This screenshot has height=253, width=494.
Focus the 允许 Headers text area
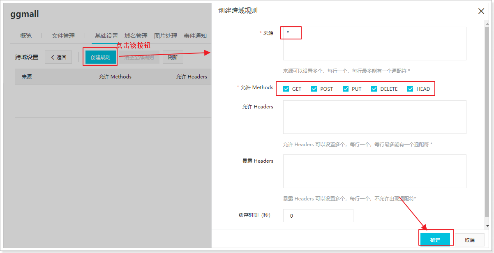click(x=374, y=117)
